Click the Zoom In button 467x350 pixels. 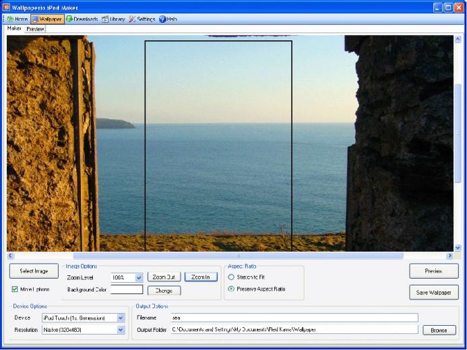click(x=201, y=277)
